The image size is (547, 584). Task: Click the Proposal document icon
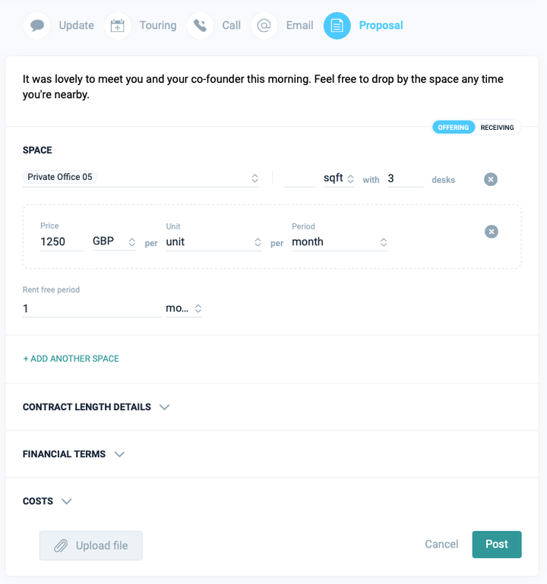tap(337, 25)
